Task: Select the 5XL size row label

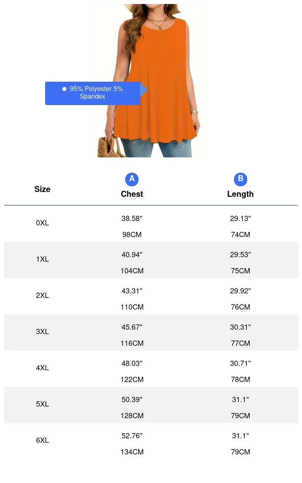Action: (x=42, y=404)
